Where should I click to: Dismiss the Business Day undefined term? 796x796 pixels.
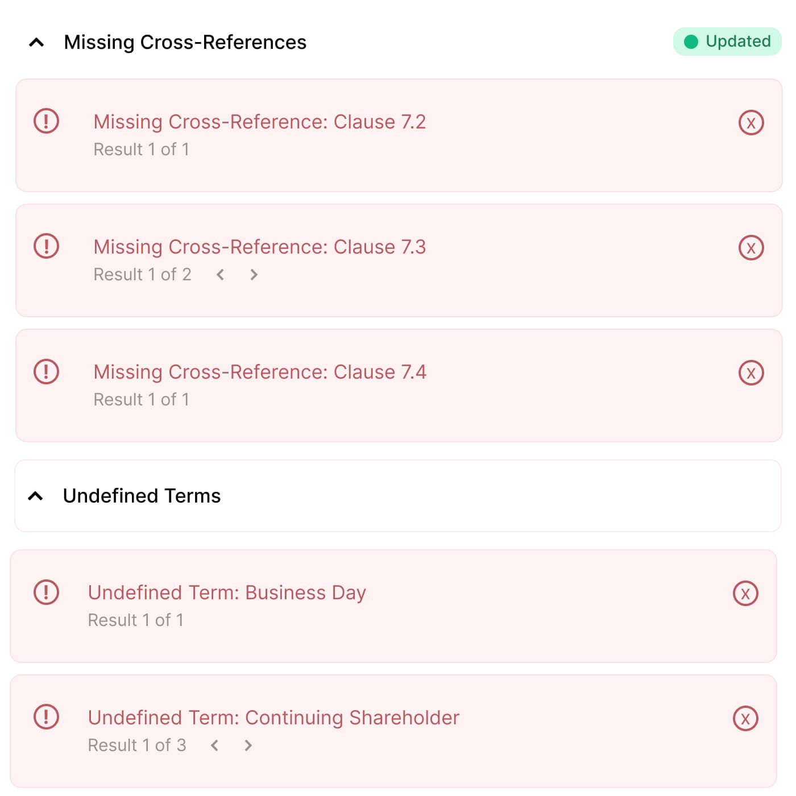pyautogui.click(x=745, y=594)
